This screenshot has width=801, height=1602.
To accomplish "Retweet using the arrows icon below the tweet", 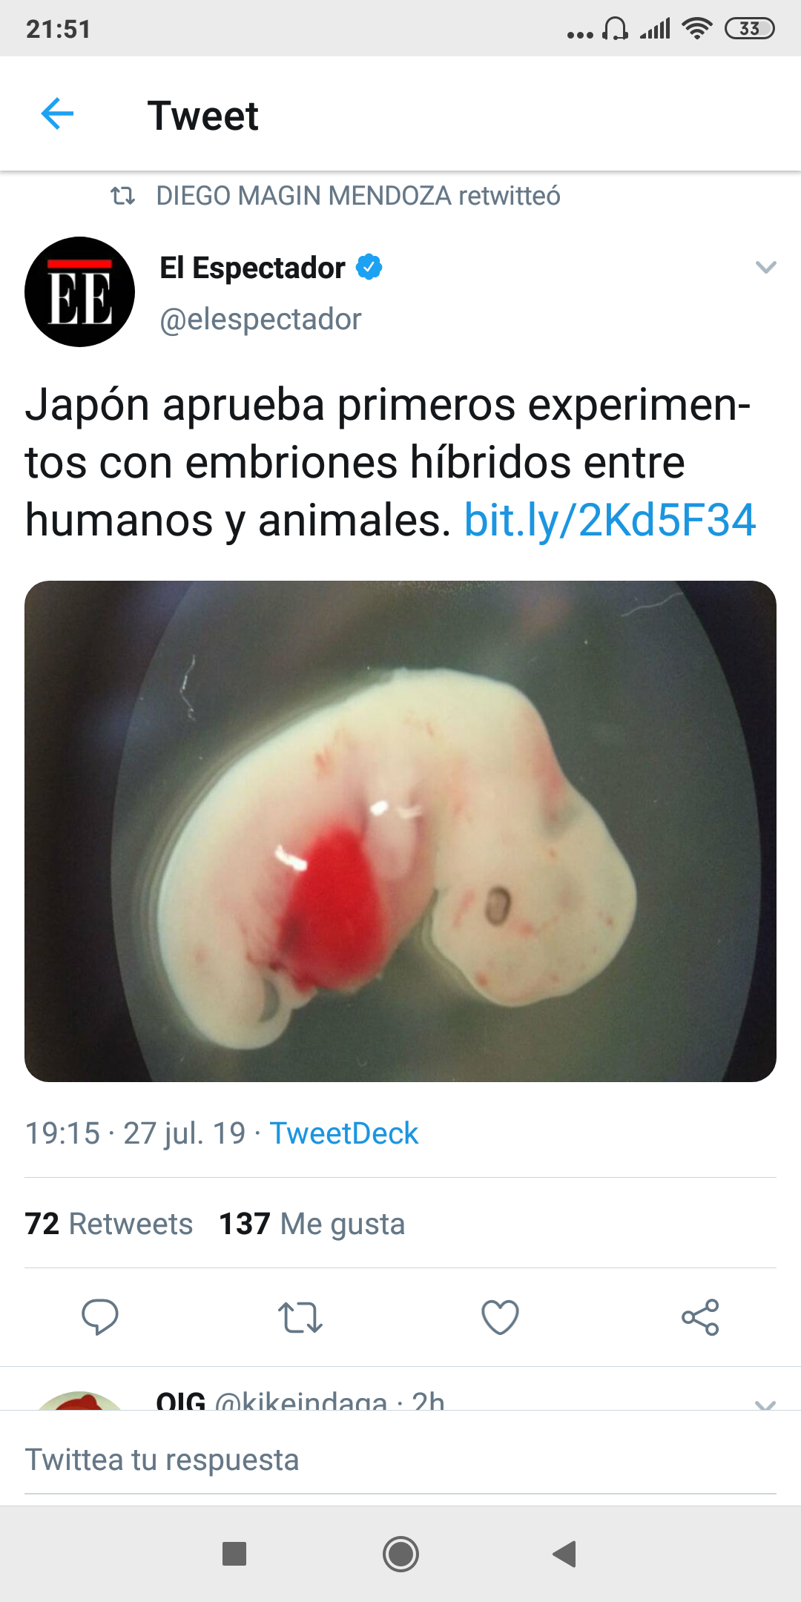I will point(300,1317).
